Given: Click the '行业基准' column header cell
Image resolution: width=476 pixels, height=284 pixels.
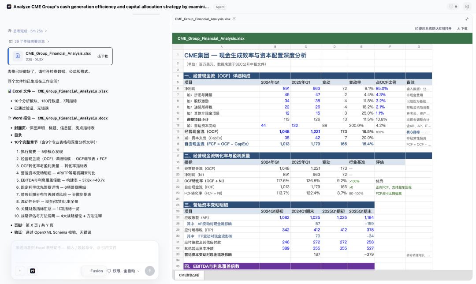Looking at the screenshot, I should [361, 162].
